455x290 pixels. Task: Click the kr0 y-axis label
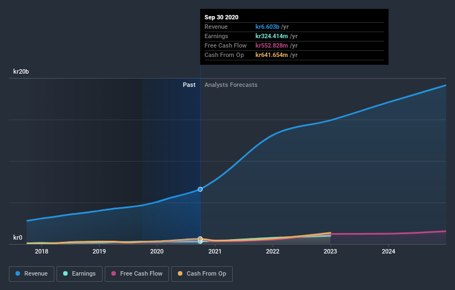pyautogui.click(x=18, y=237)
